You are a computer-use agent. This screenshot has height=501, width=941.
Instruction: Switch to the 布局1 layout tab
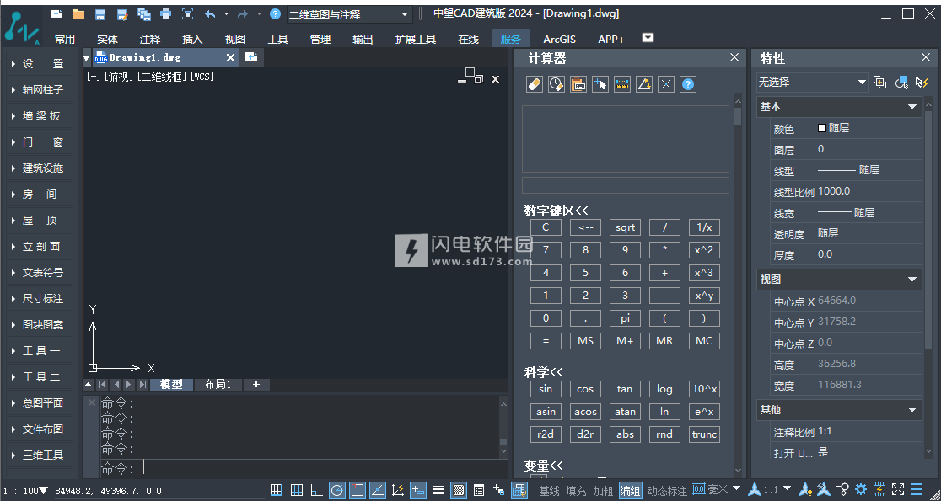(218, 385)
